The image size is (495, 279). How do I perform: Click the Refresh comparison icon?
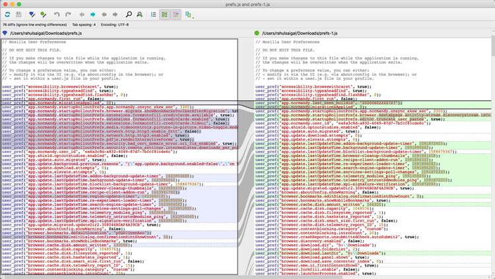7,14
